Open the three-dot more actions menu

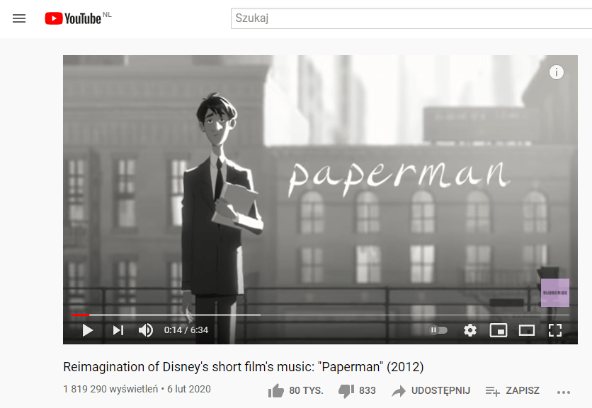(x=563, y=392)
